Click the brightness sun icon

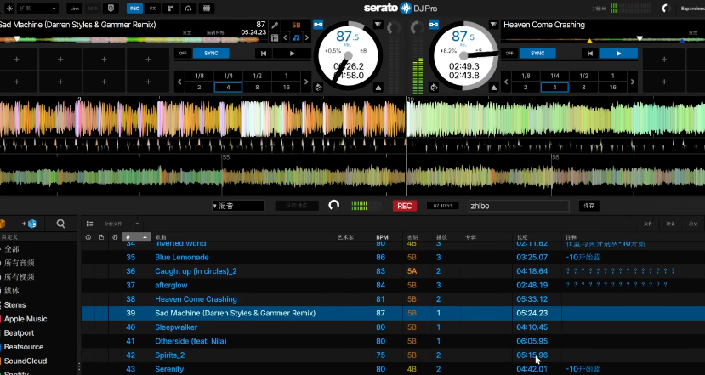coord(9,9)
